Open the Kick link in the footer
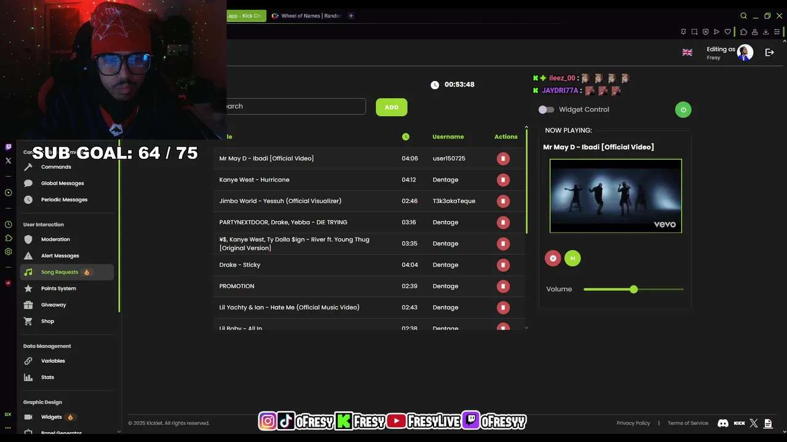787x442 pixels. tap(739, 423)
